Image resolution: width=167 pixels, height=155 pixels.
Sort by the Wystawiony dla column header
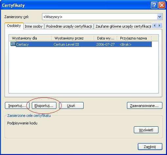tap(30, 38)
